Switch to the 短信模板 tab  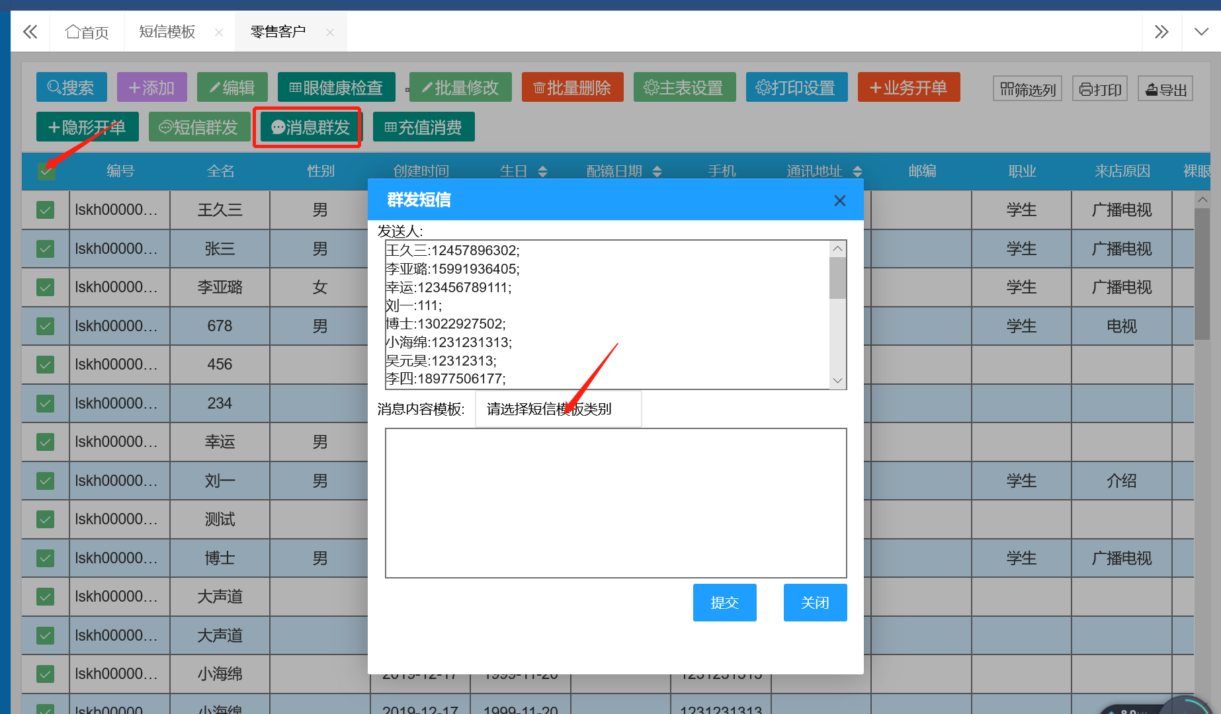click(x=167, y=32)
